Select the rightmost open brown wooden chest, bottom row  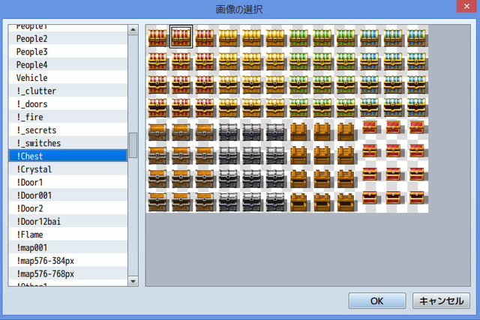pyautogui.click(x=205, y=202)
